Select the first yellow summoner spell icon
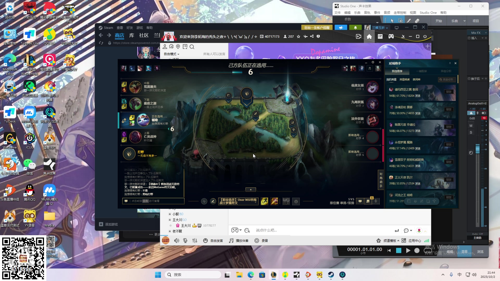 point(264,201)
